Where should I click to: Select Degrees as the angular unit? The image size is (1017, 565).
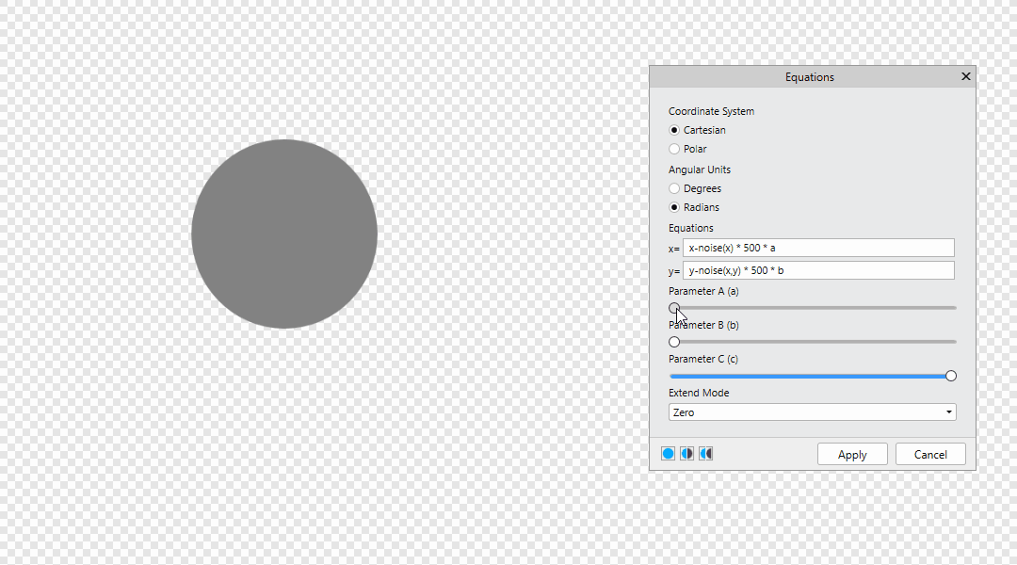(674, 187)
